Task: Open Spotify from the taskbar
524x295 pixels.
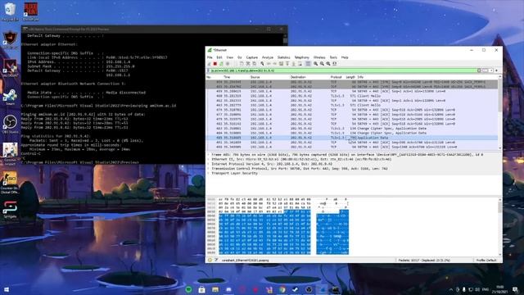Action: pos(188,289)
